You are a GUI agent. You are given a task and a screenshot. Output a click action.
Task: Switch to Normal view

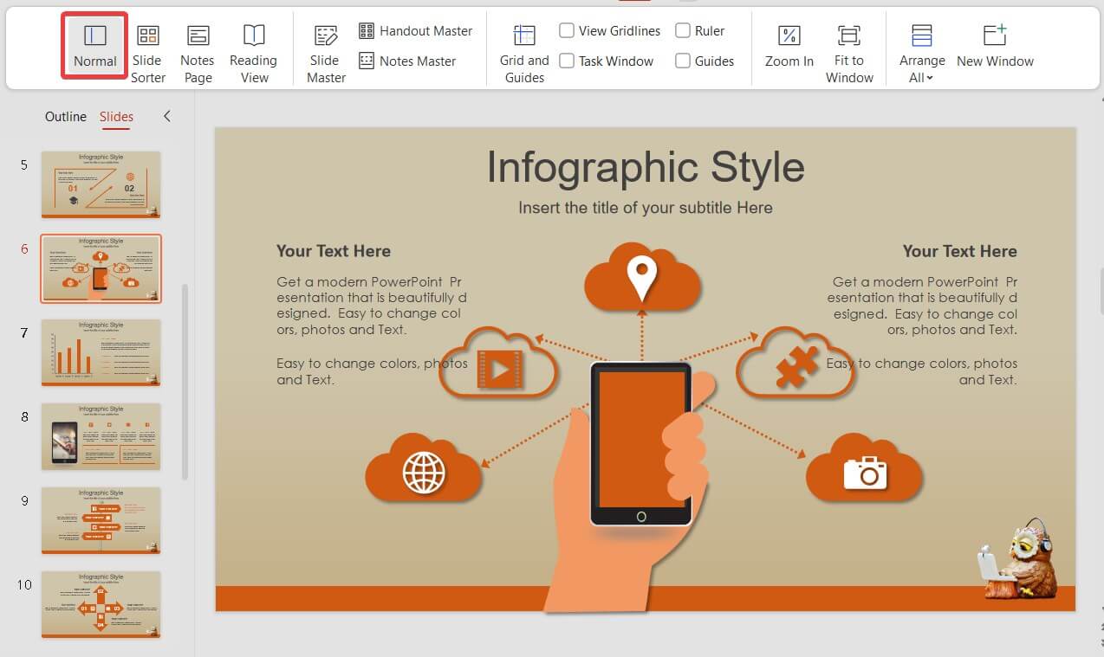(94, 45)
